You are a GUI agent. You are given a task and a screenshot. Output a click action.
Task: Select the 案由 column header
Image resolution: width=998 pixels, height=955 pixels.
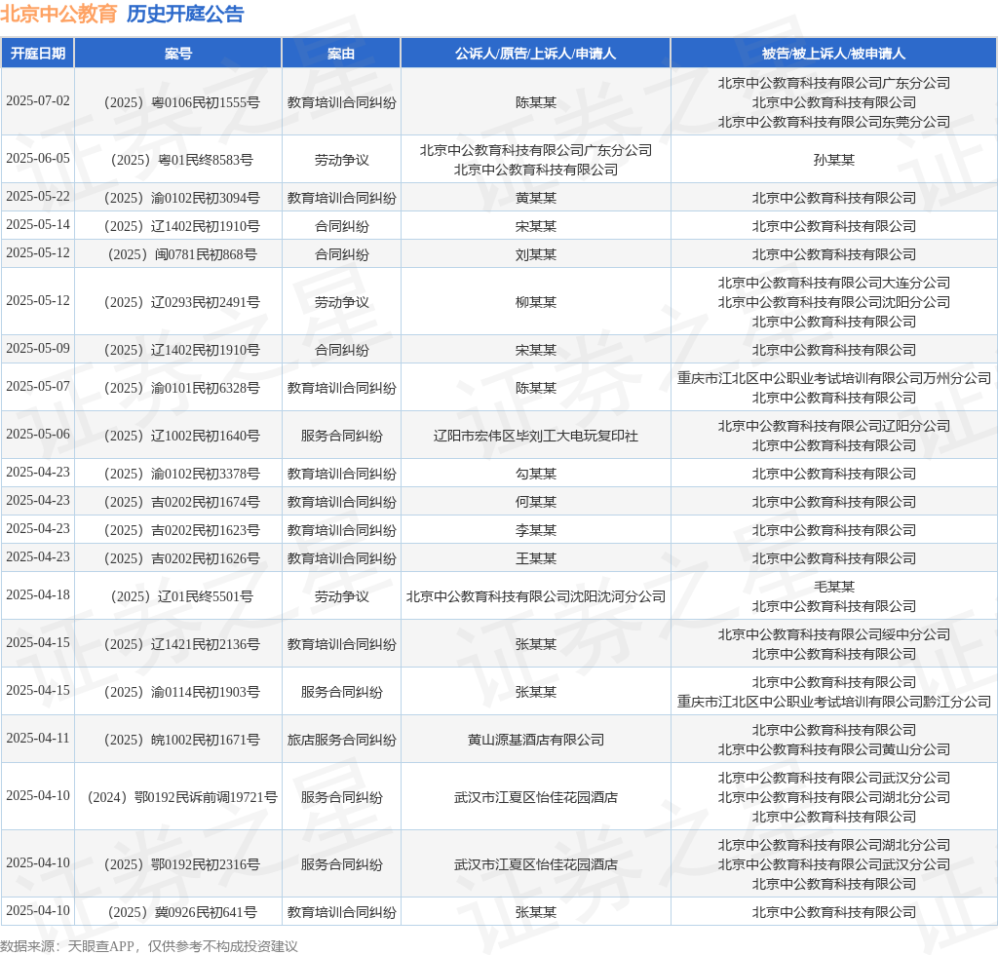click(x=341, y=54)
